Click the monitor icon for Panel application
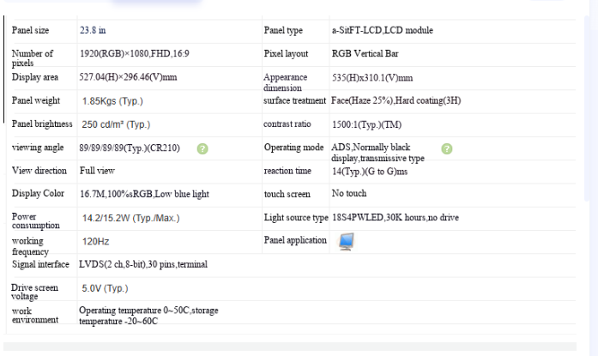The width and height of the screenshot is (598, 356). tap(347, 242)
